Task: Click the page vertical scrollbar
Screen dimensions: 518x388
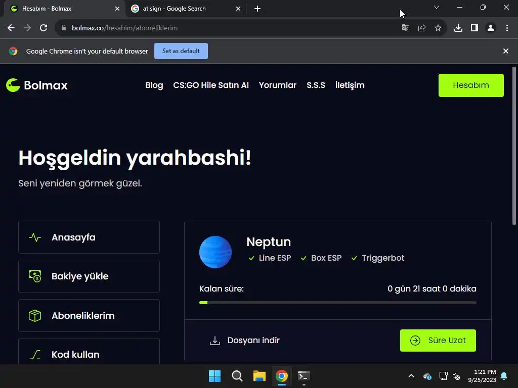Action: (514, 146)
